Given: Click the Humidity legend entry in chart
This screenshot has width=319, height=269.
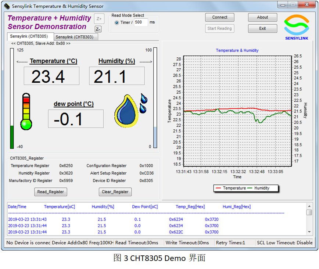Looking at the screenshot, I should pos(258,188).
